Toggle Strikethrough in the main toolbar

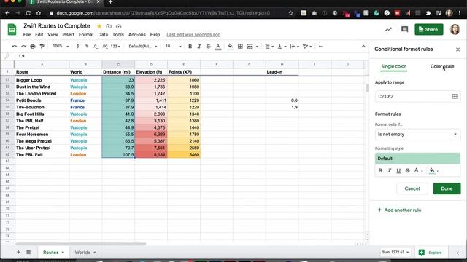coord(209,47)
